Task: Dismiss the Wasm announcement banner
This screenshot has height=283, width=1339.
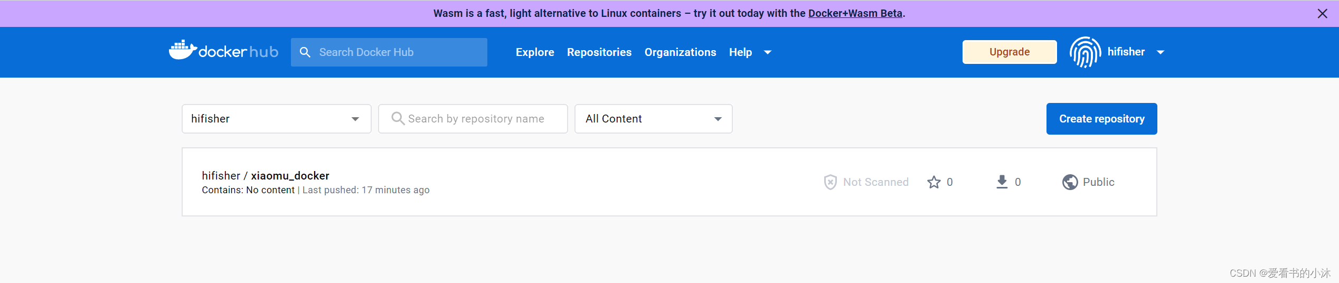Action: [1322, 14]
